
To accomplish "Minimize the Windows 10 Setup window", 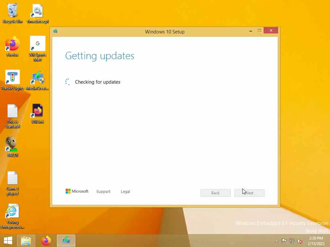I will point(251,31).
